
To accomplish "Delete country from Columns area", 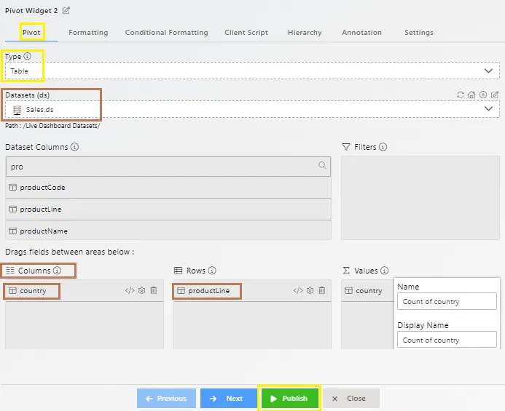I will (x=154, y=290).
